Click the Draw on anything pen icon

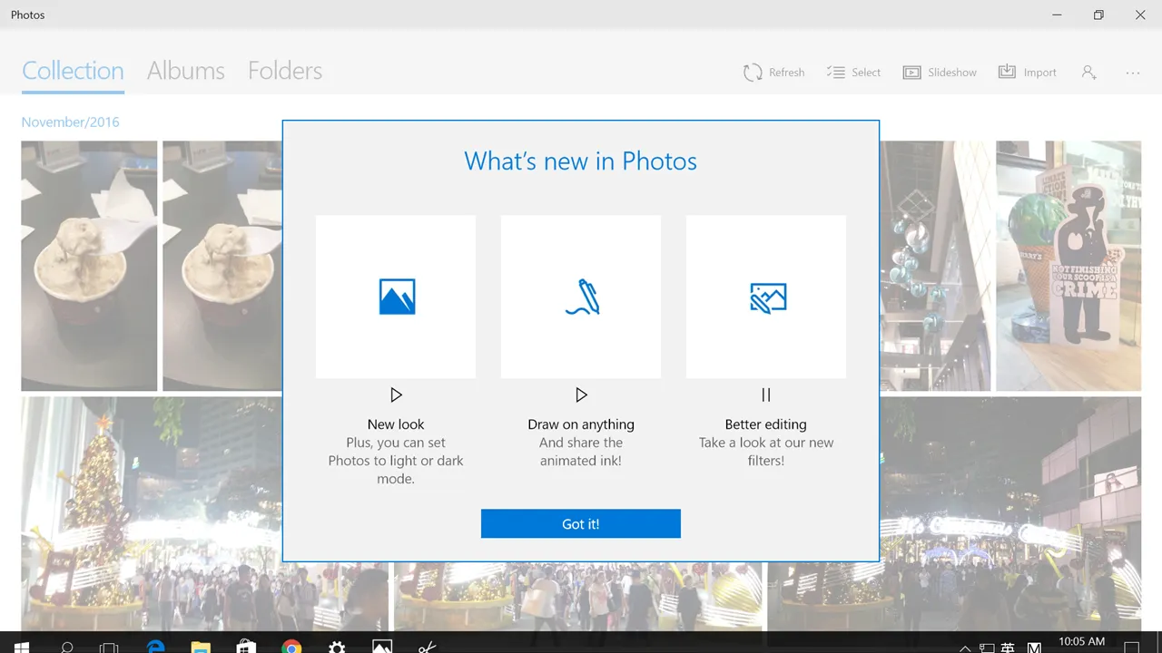[x=581, y=297]
